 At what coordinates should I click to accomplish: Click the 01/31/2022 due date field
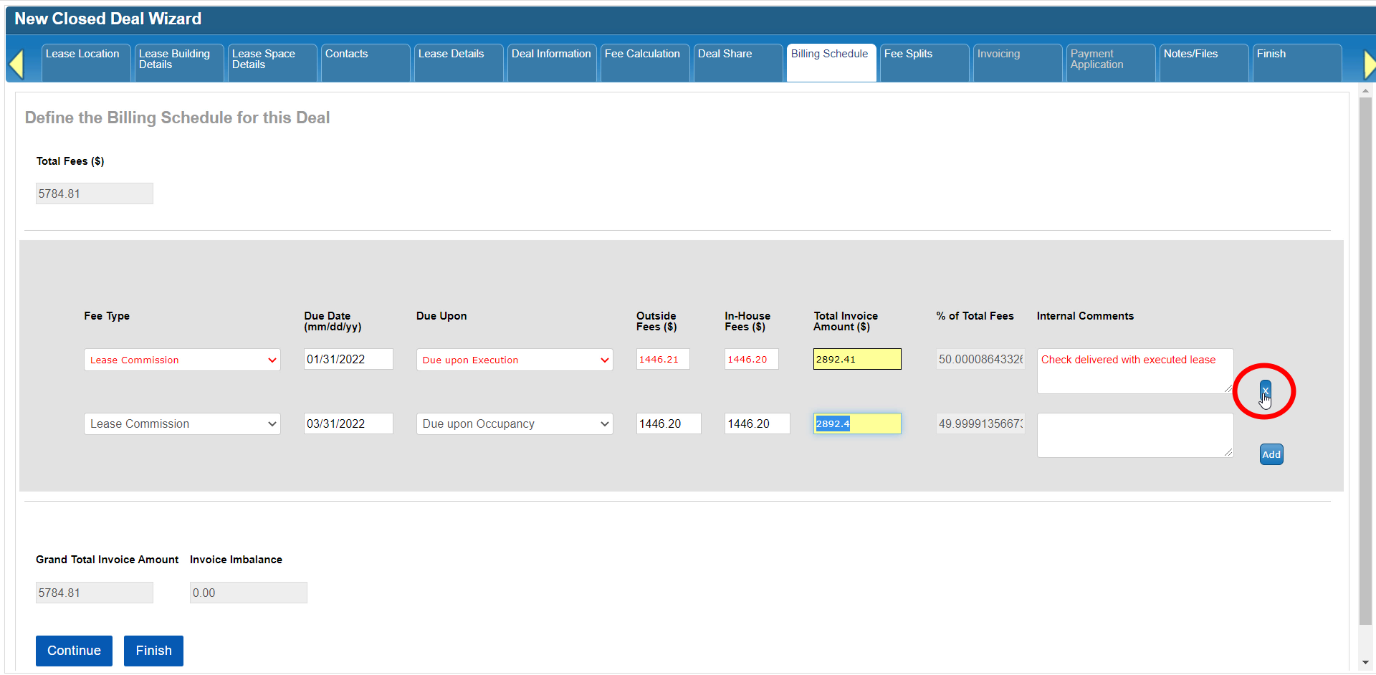pyautogui.click(x=348, y=359)
